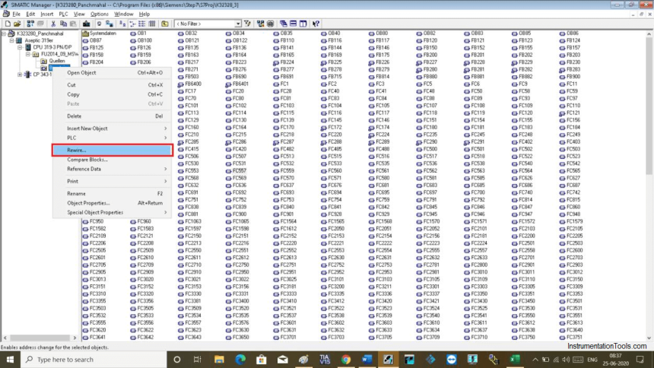The image size is (654, 368).
Task: Click the Open Project folder icon
Action: click(17, 24)
